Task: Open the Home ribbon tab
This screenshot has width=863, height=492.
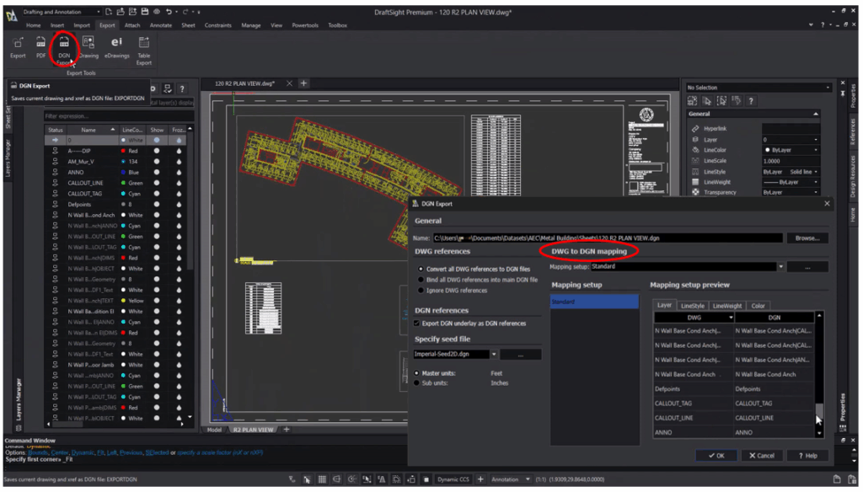Action: click(33, 25)
